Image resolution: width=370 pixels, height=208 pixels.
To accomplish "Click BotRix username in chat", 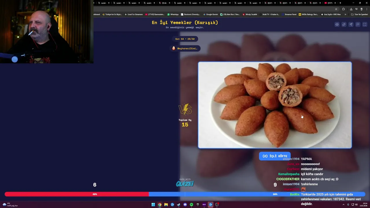I will [x=295, y=194].
